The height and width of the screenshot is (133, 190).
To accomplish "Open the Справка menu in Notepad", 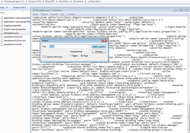I will (71, 14).
